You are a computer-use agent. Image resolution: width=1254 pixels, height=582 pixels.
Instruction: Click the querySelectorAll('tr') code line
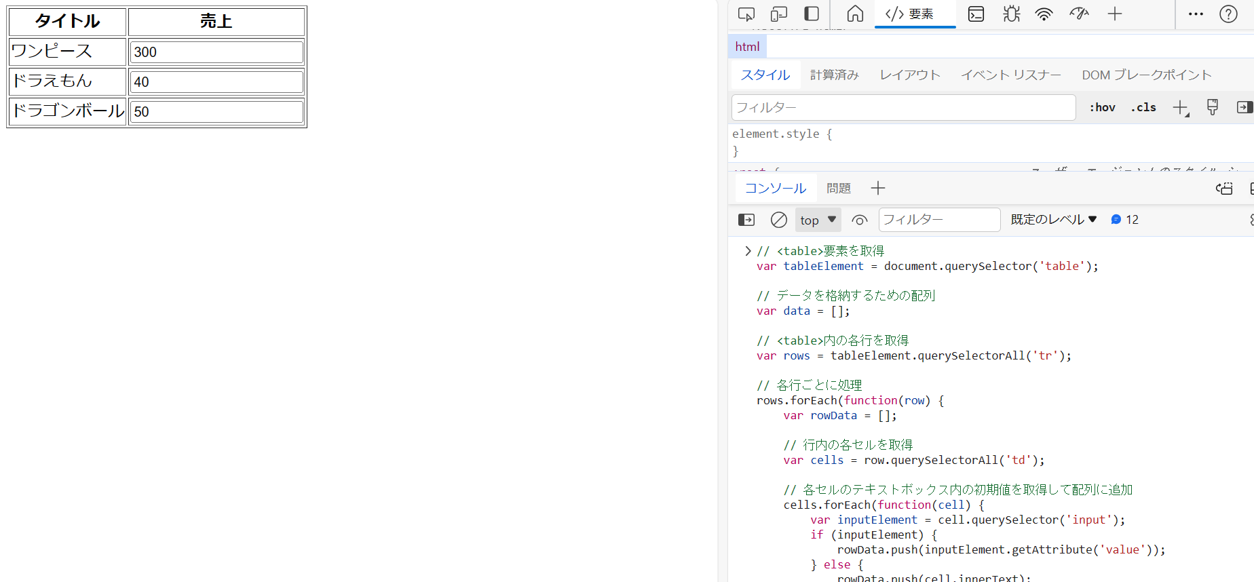pyautogui.click(x=914, y=355)
